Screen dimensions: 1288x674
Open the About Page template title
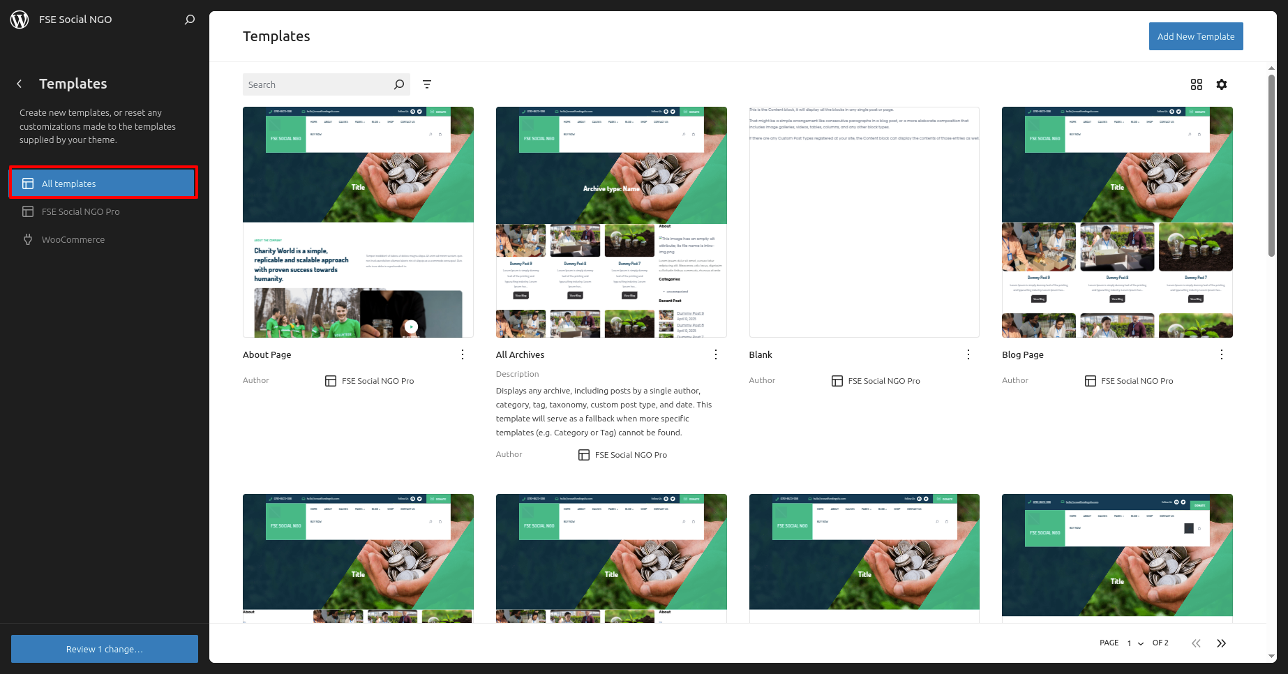[267, 354]
